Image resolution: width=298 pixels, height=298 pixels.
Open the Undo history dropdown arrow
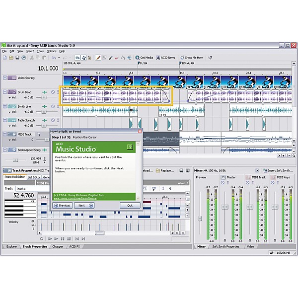tap(59, 58)
